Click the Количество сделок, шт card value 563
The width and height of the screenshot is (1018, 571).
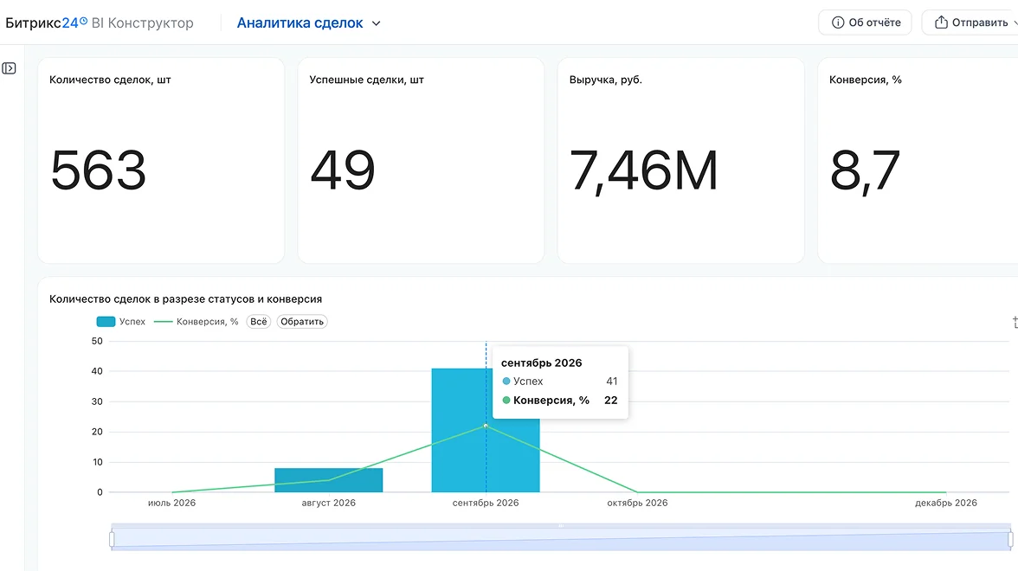[99, 170]
